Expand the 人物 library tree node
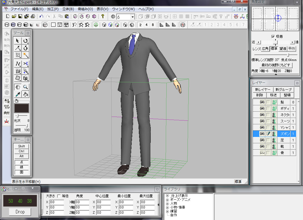The height and width of the screenshot is (220, 303). [167, 204]
